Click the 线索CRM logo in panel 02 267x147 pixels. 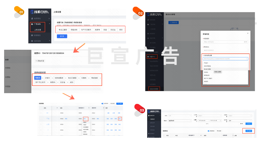click(x=154, y=14)
